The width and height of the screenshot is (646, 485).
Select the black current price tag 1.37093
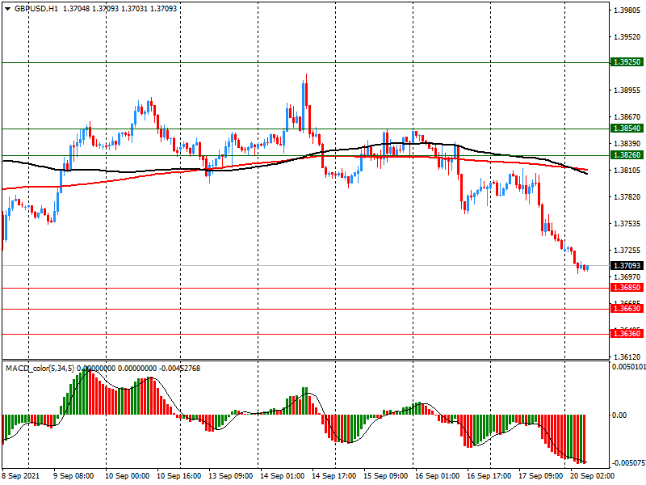[x=627, y=266]
